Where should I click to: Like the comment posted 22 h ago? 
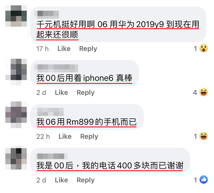(x=65, y=136)
